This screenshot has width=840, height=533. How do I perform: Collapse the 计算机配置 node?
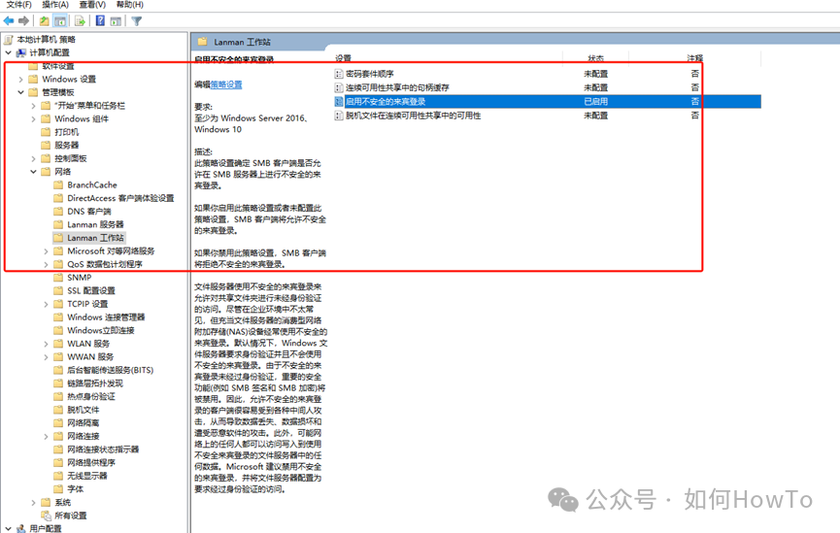[x=8, y=52]
